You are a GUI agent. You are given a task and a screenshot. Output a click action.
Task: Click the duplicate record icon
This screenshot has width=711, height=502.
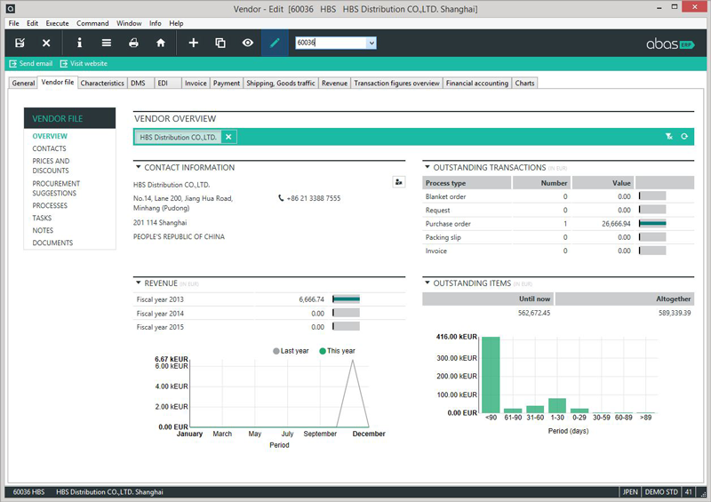(x=220, y=43)
